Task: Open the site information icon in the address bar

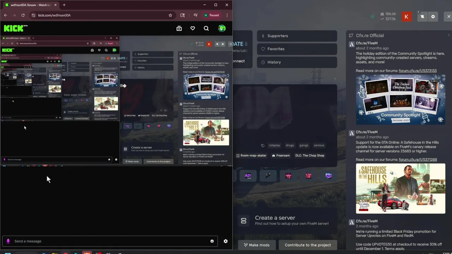Action: pos(33,15)
